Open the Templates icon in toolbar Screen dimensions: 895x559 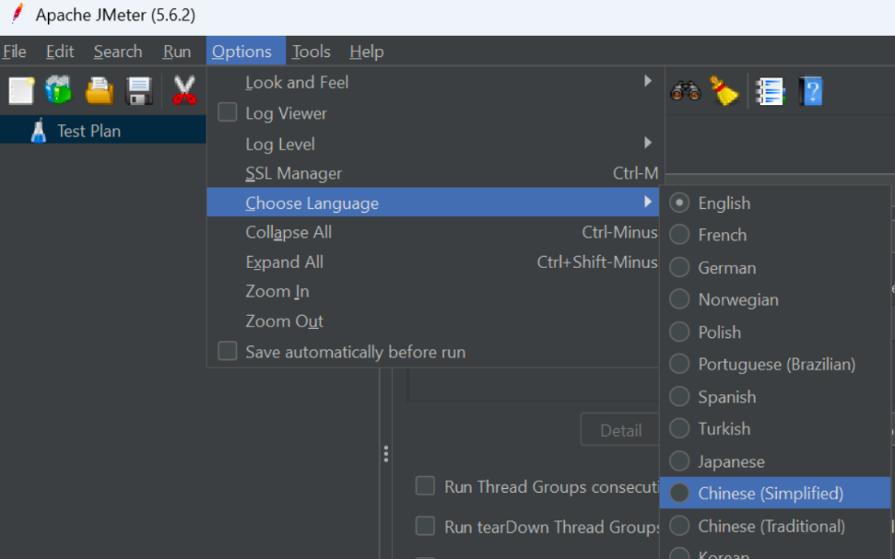point(58,90)
